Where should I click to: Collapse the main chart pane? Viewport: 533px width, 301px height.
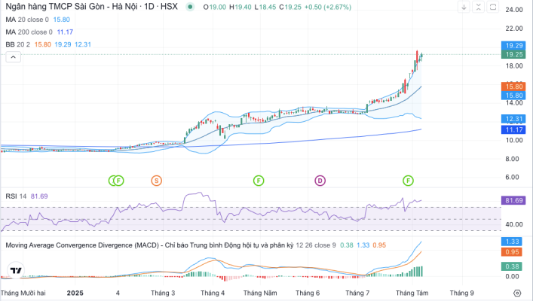[x=478, y=7]
